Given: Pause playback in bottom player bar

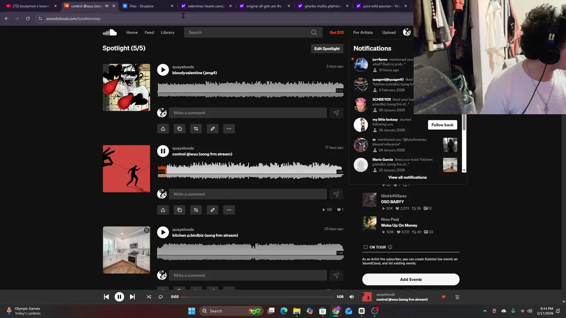Looking at the screenshot, I should (119, 297).
